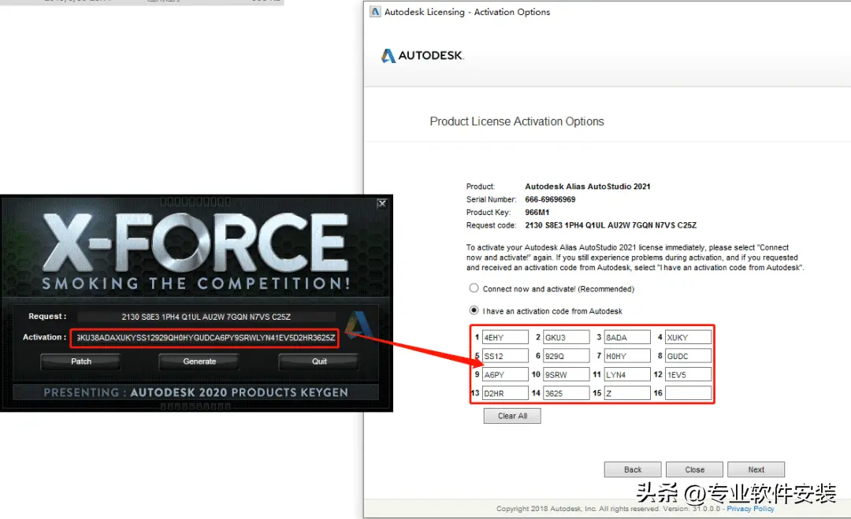
Task: Click activation field 4 containing XUKY
Action: coord(688,337)
